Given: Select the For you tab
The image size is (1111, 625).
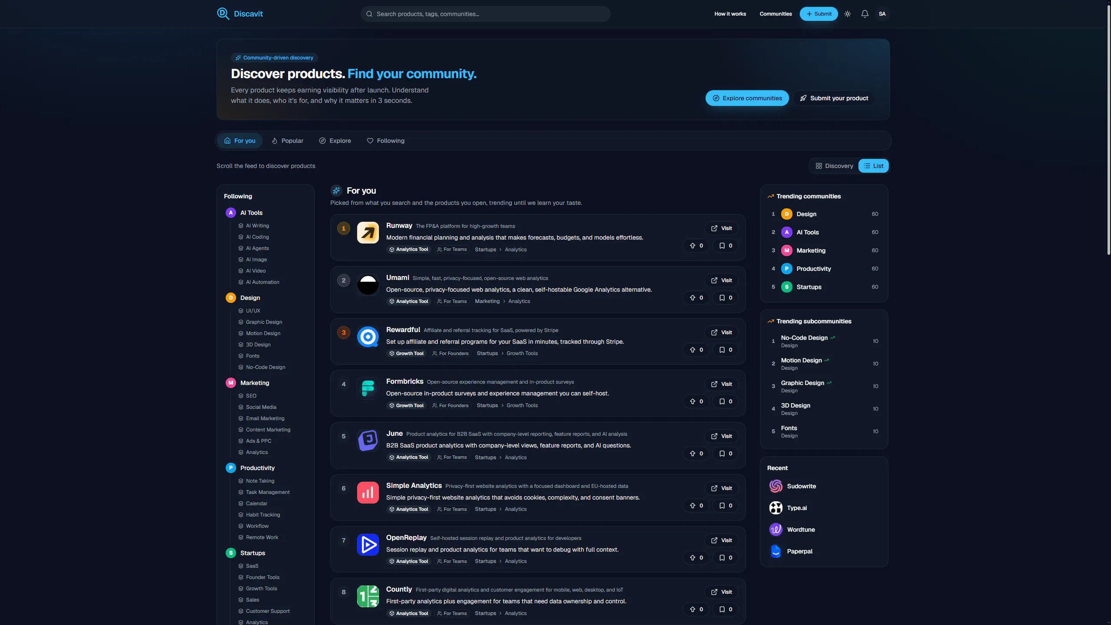Looking at the screenshot, I should pos(240,141).
